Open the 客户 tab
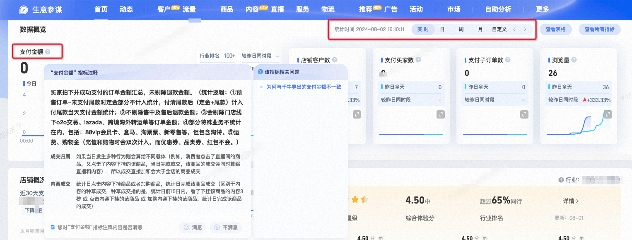632x240 pixels. [164, 9]
